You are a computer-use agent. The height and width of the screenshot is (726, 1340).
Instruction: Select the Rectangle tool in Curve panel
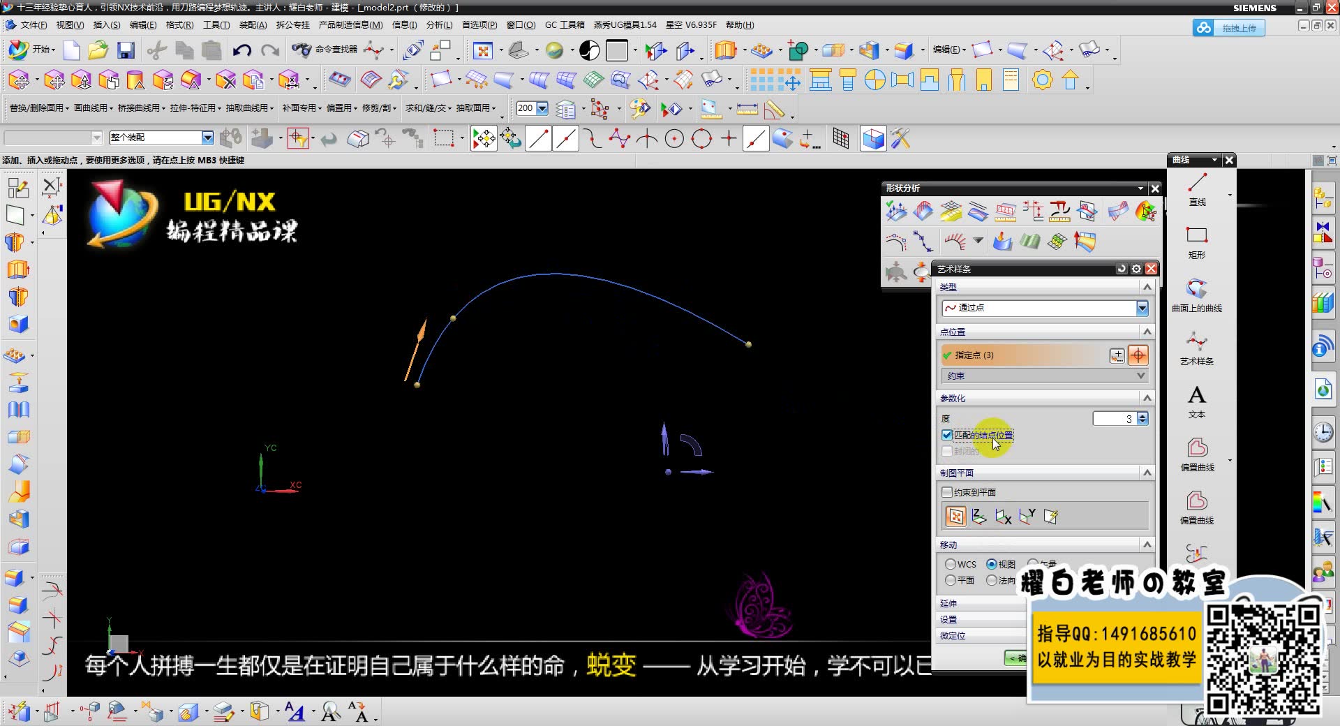1197,242
